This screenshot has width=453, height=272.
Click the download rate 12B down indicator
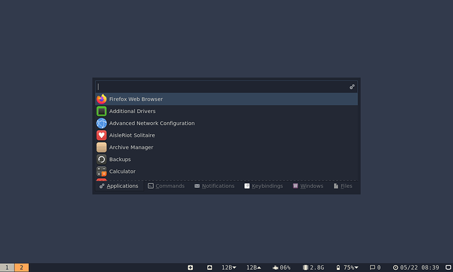tap(229, 267)
